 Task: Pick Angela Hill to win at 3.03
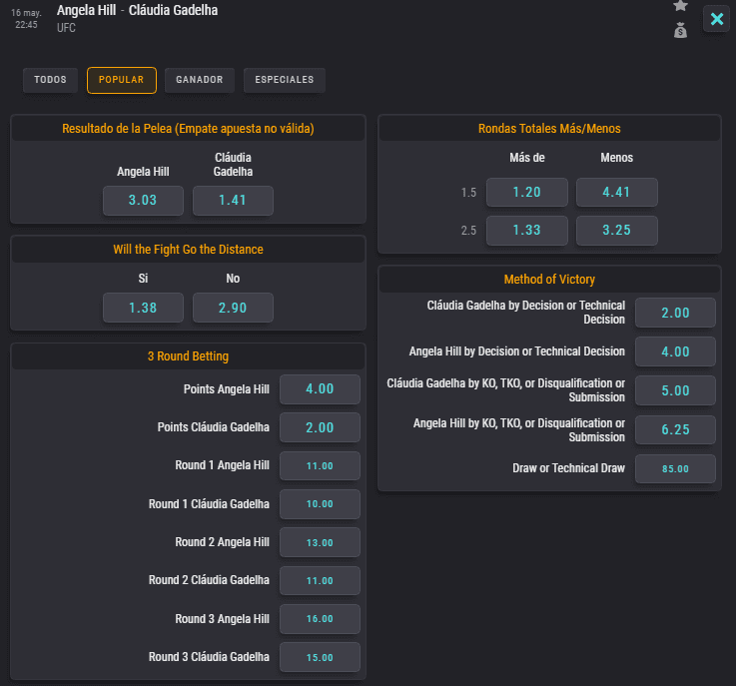(143, 201)
